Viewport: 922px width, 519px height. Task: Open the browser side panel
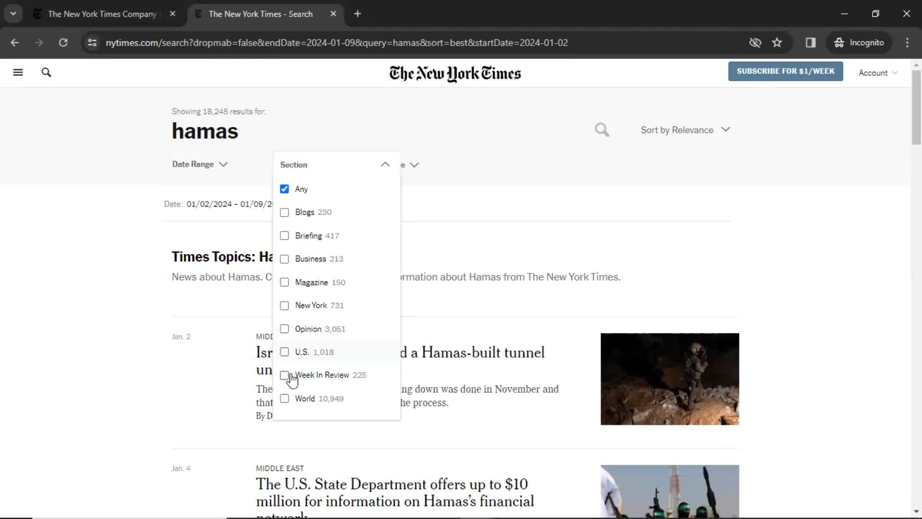[x=811, y=43]
